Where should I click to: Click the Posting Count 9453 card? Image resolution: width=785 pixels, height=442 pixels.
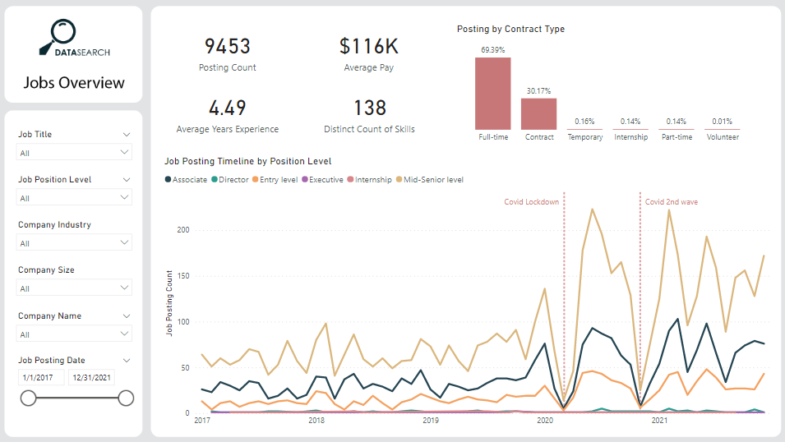pos(228,54)
